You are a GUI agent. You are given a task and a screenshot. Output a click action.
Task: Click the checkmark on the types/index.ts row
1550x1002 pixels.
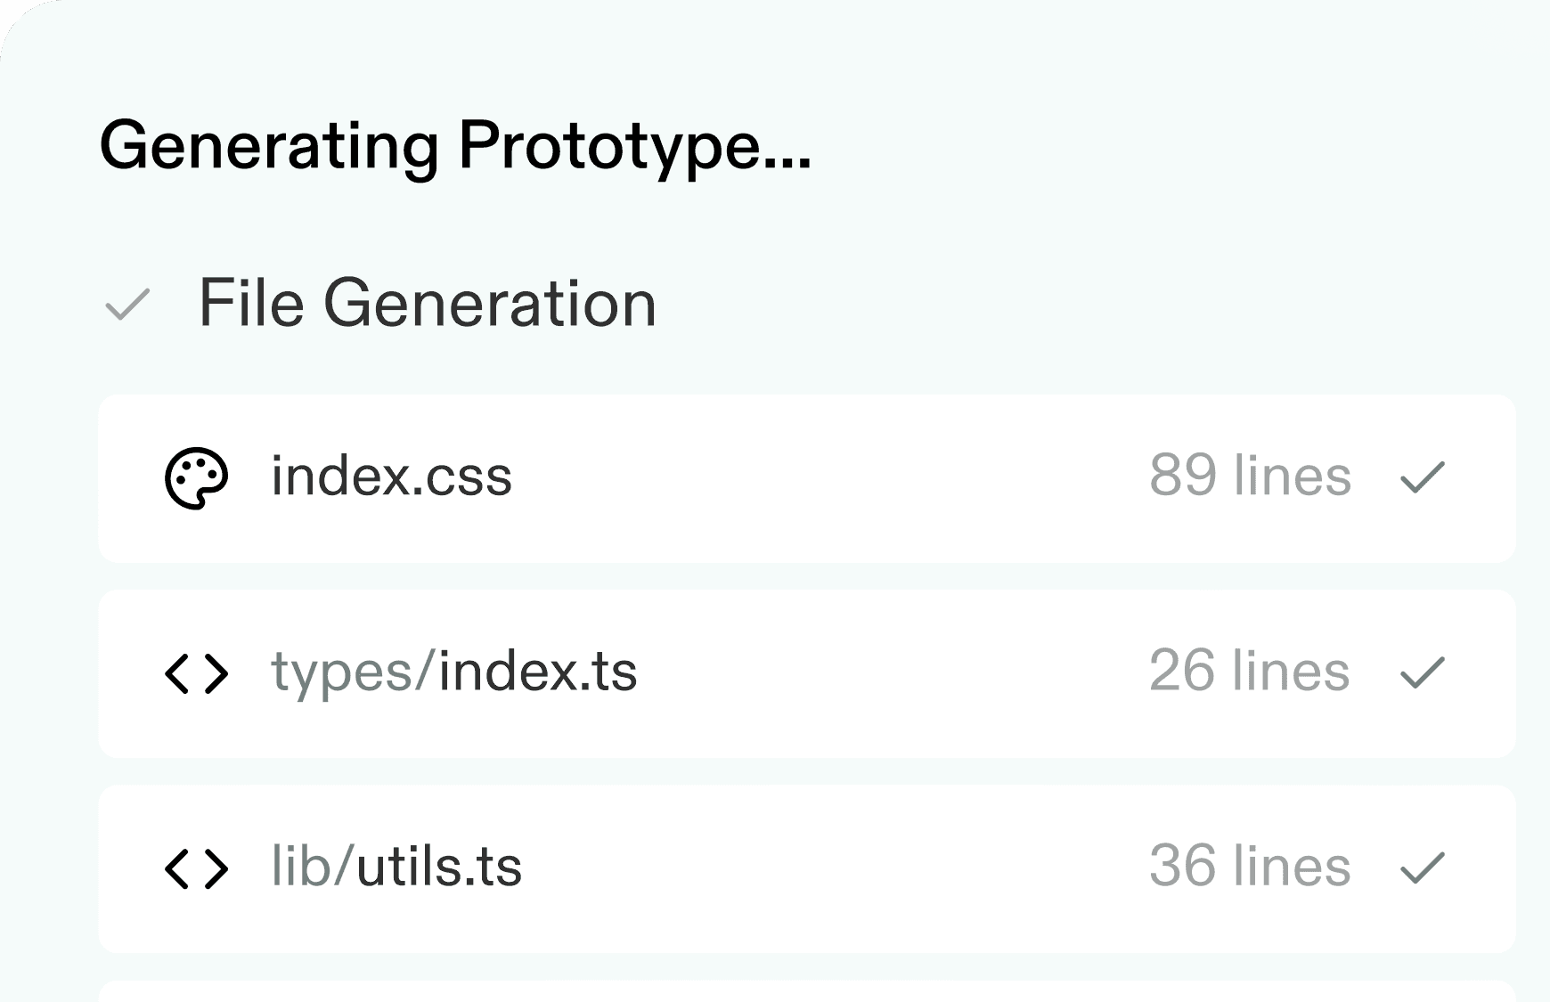click(x=1422, y=672)
